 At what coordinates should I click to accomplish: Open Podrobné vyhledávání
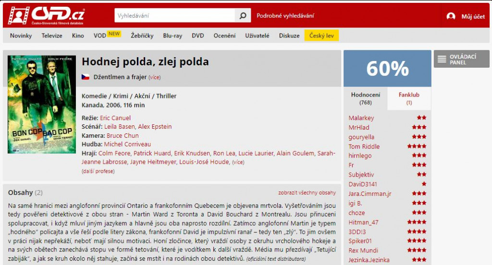coord(285,16)
